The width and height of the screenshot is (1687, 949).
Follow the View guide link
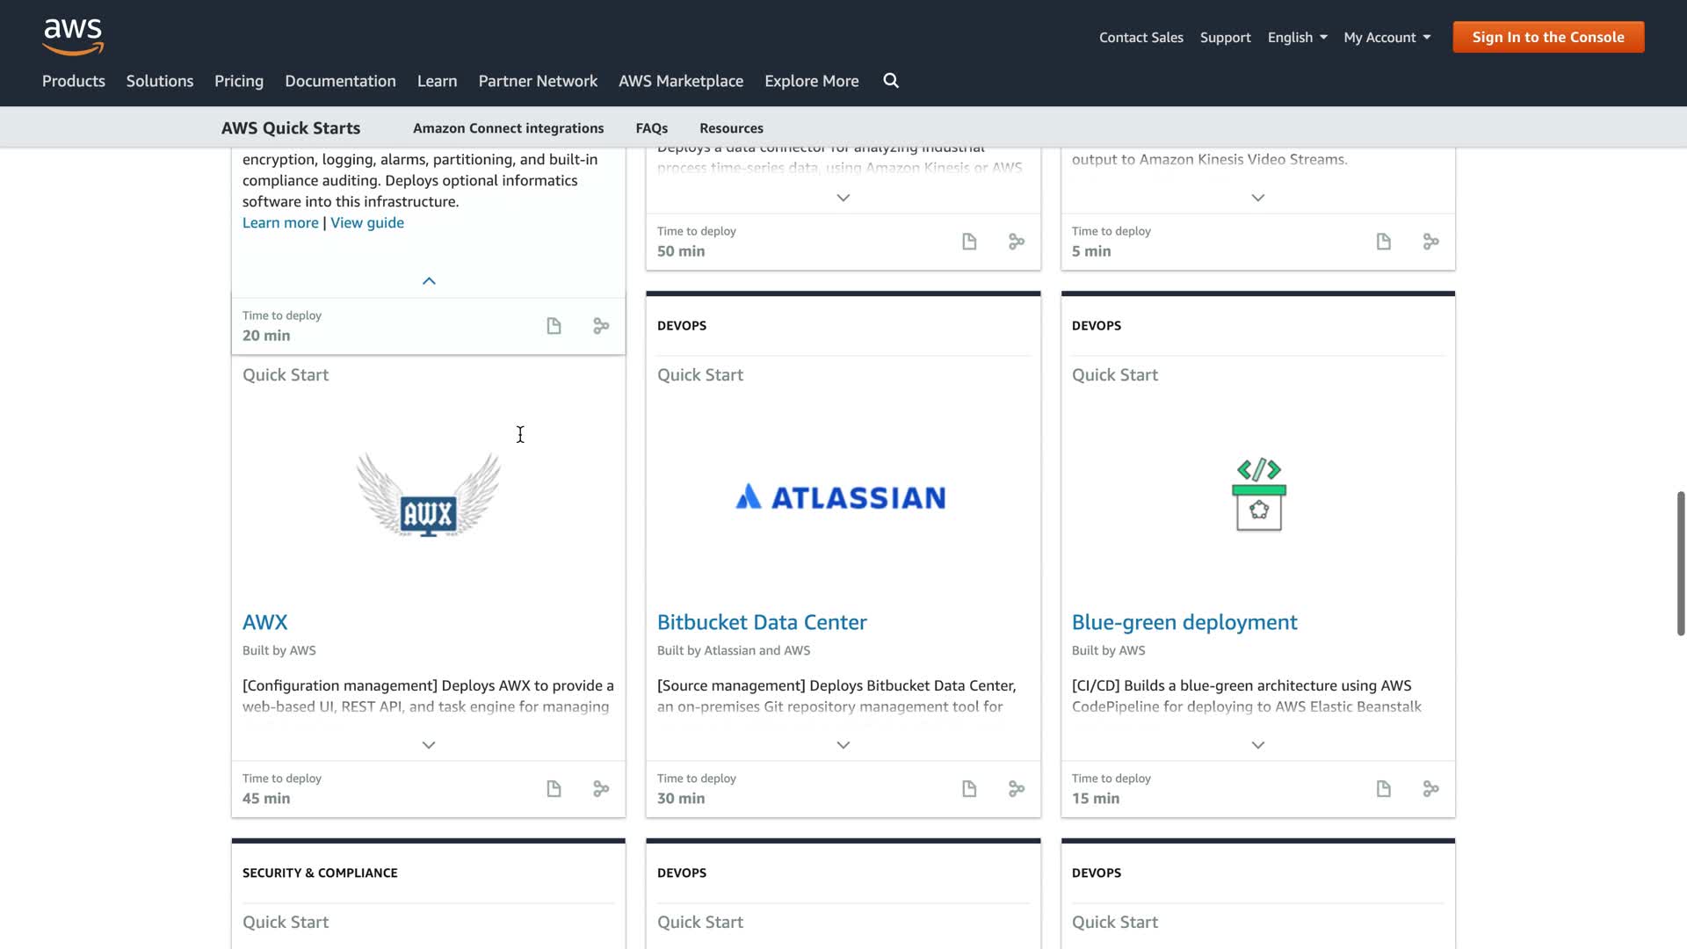point(367,222)
